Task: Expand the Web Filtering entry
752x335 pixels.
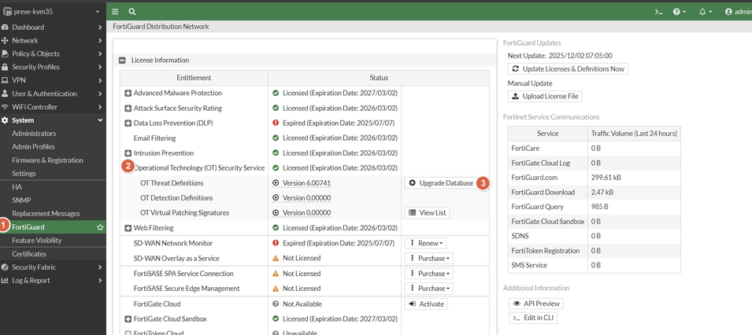Action: [x=128, y=228]
